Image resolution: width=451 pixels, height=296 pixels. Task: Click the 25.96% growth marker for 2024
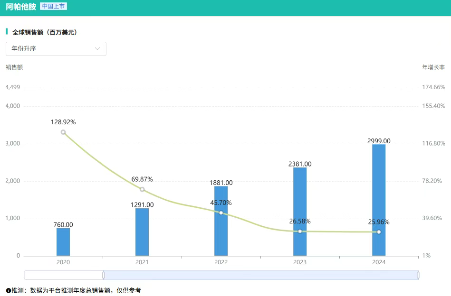(379, 232)
